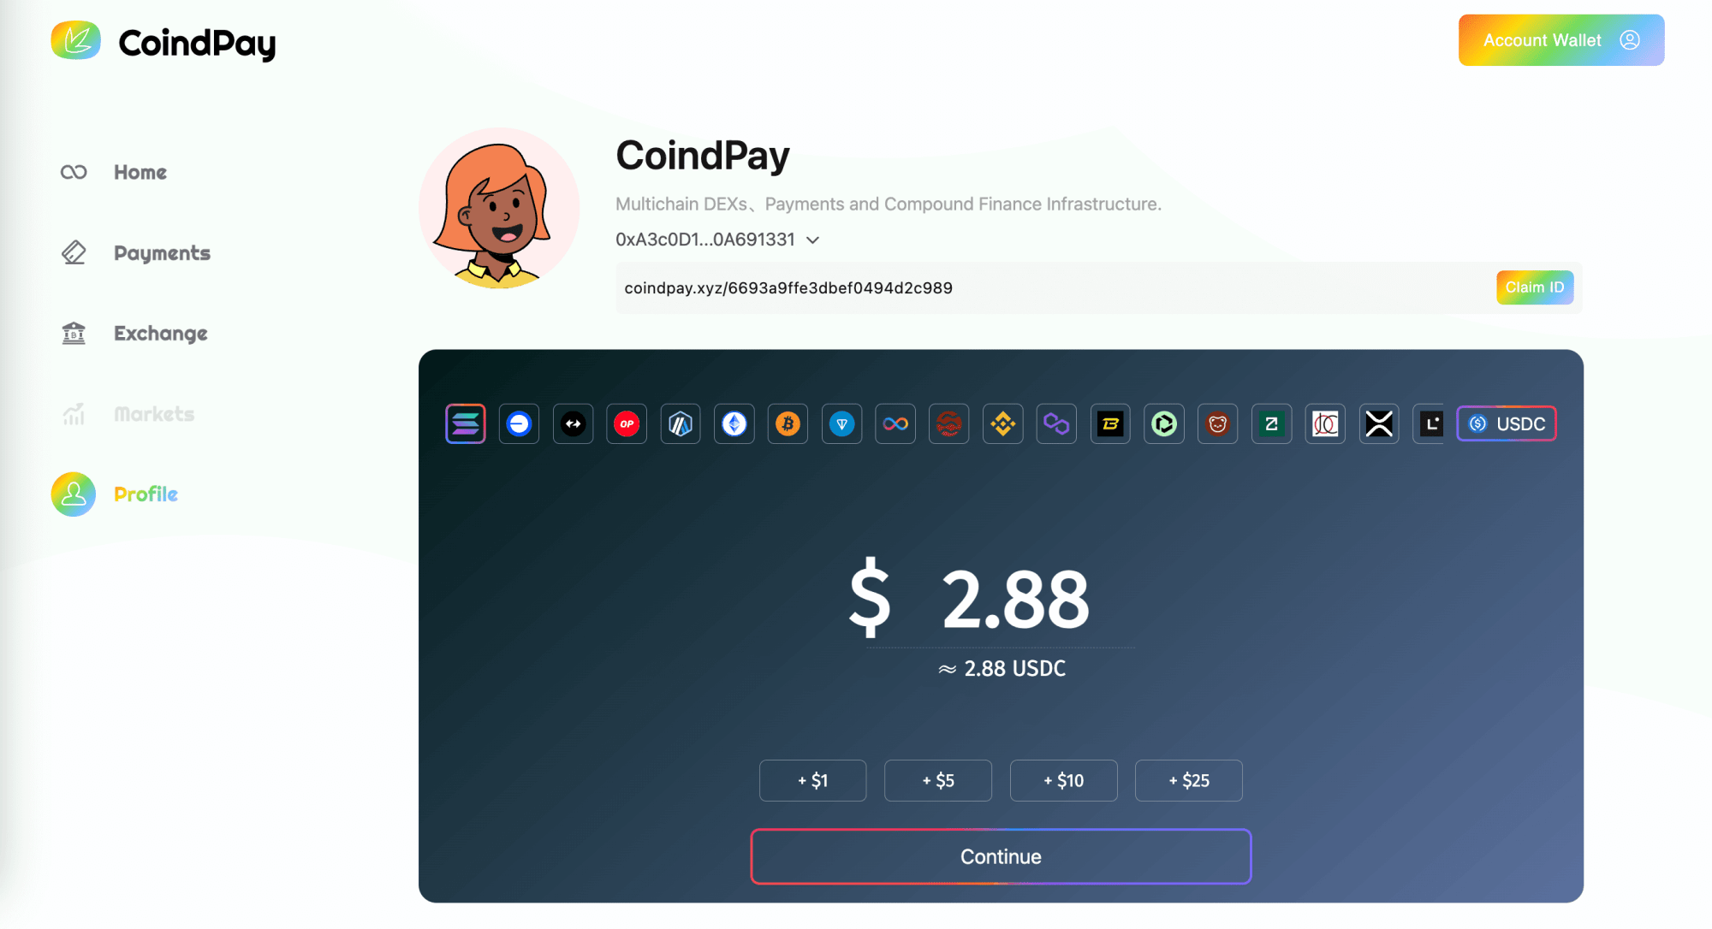Select the Solana network icon

(466, 423)
